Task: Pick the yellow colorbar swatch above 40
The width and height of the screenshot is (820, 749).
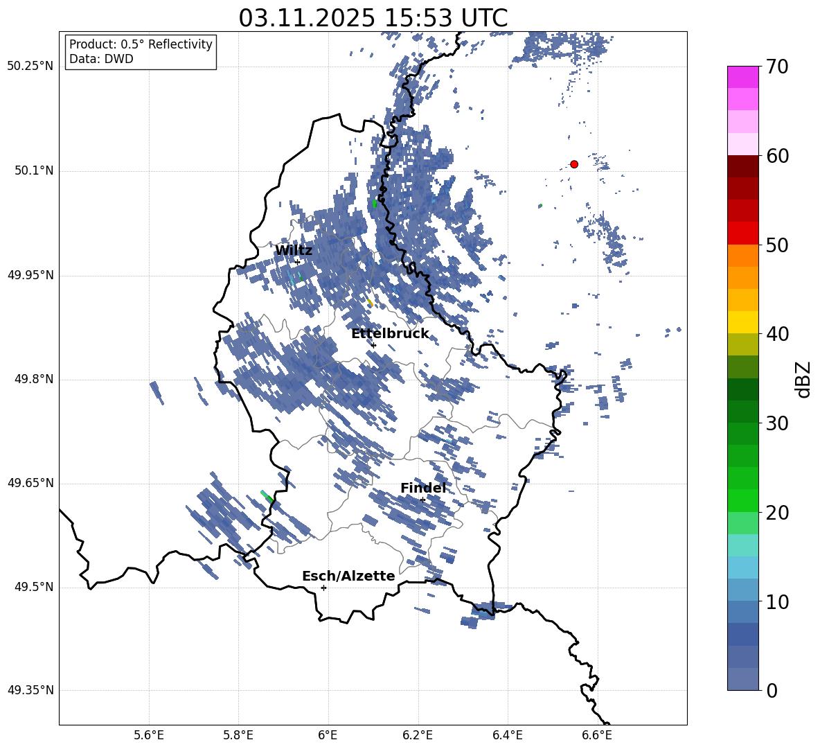Action: [x=742, y=321]
